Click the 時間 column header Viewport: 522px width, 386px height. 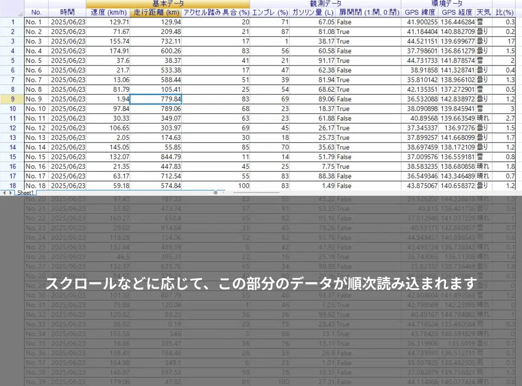coord(67,12)
